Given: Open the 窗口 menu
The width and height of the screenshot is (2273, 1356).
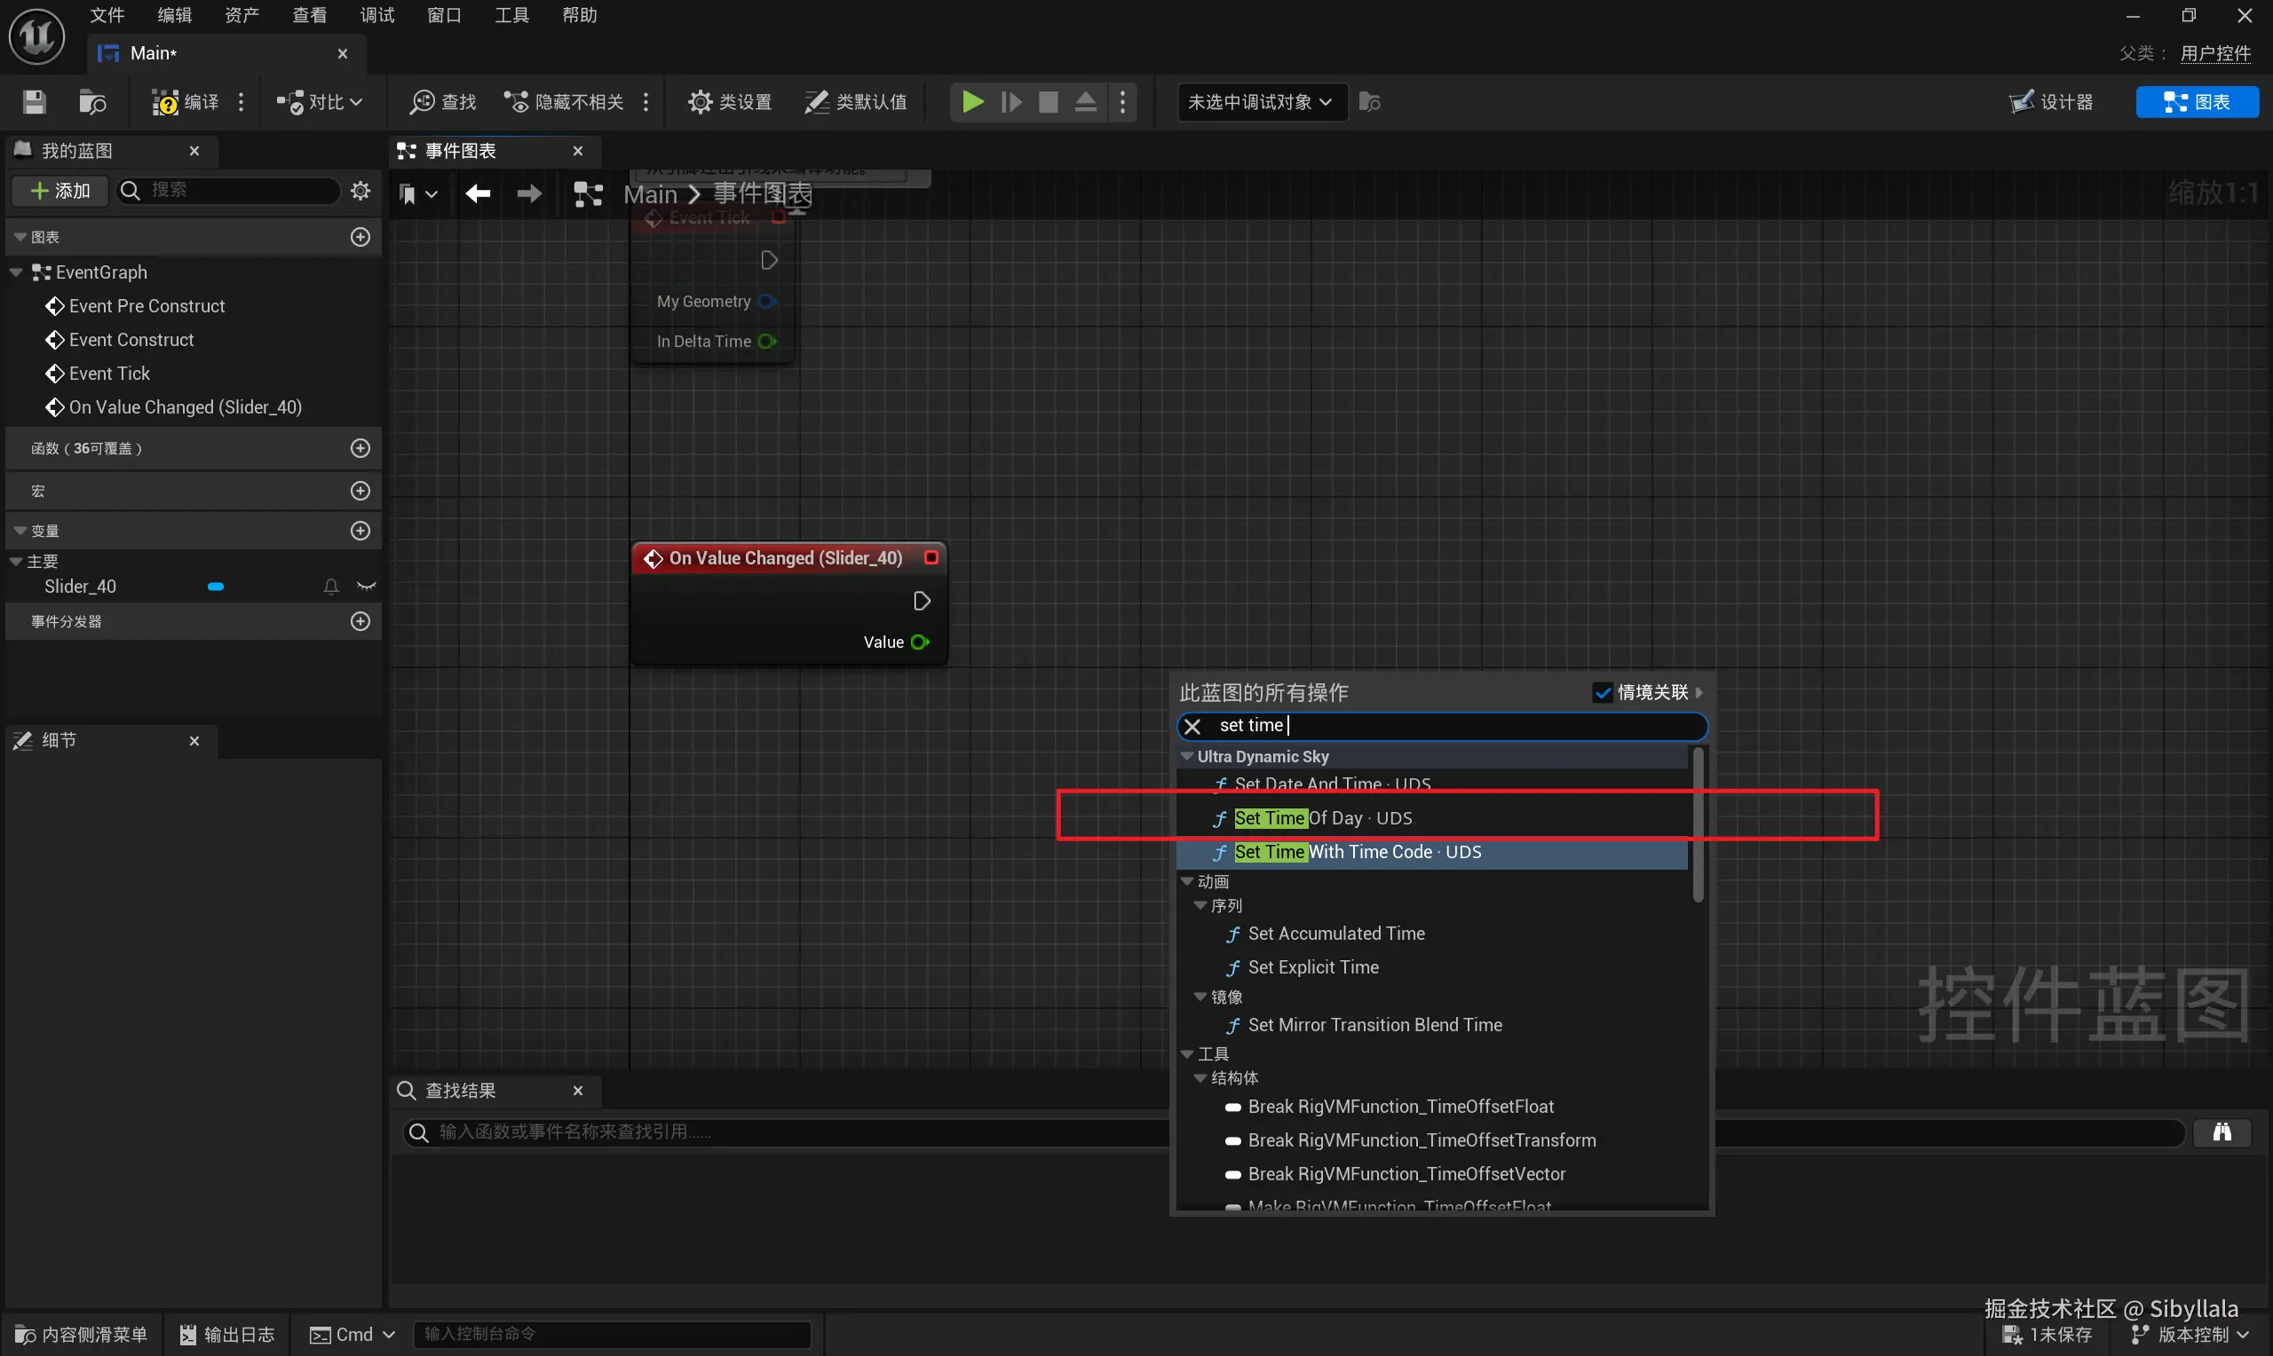Looking at the screenshot, I should 444,14.
